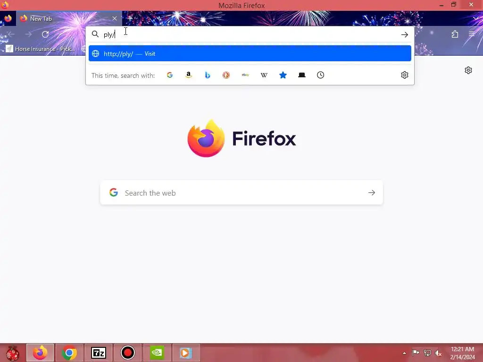Open a new tab with plus button

pyautogui.click(x=130, y=19)
